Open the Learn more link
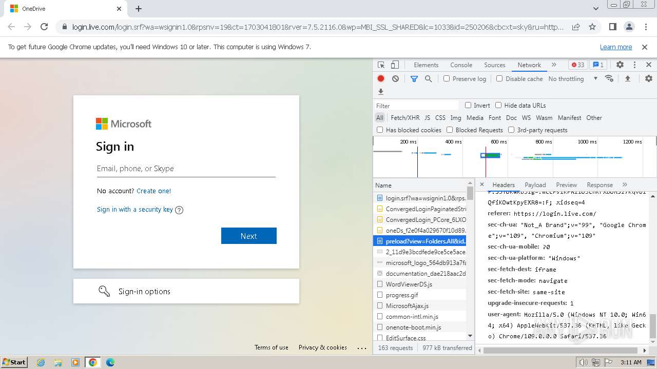 pos(616,47)
